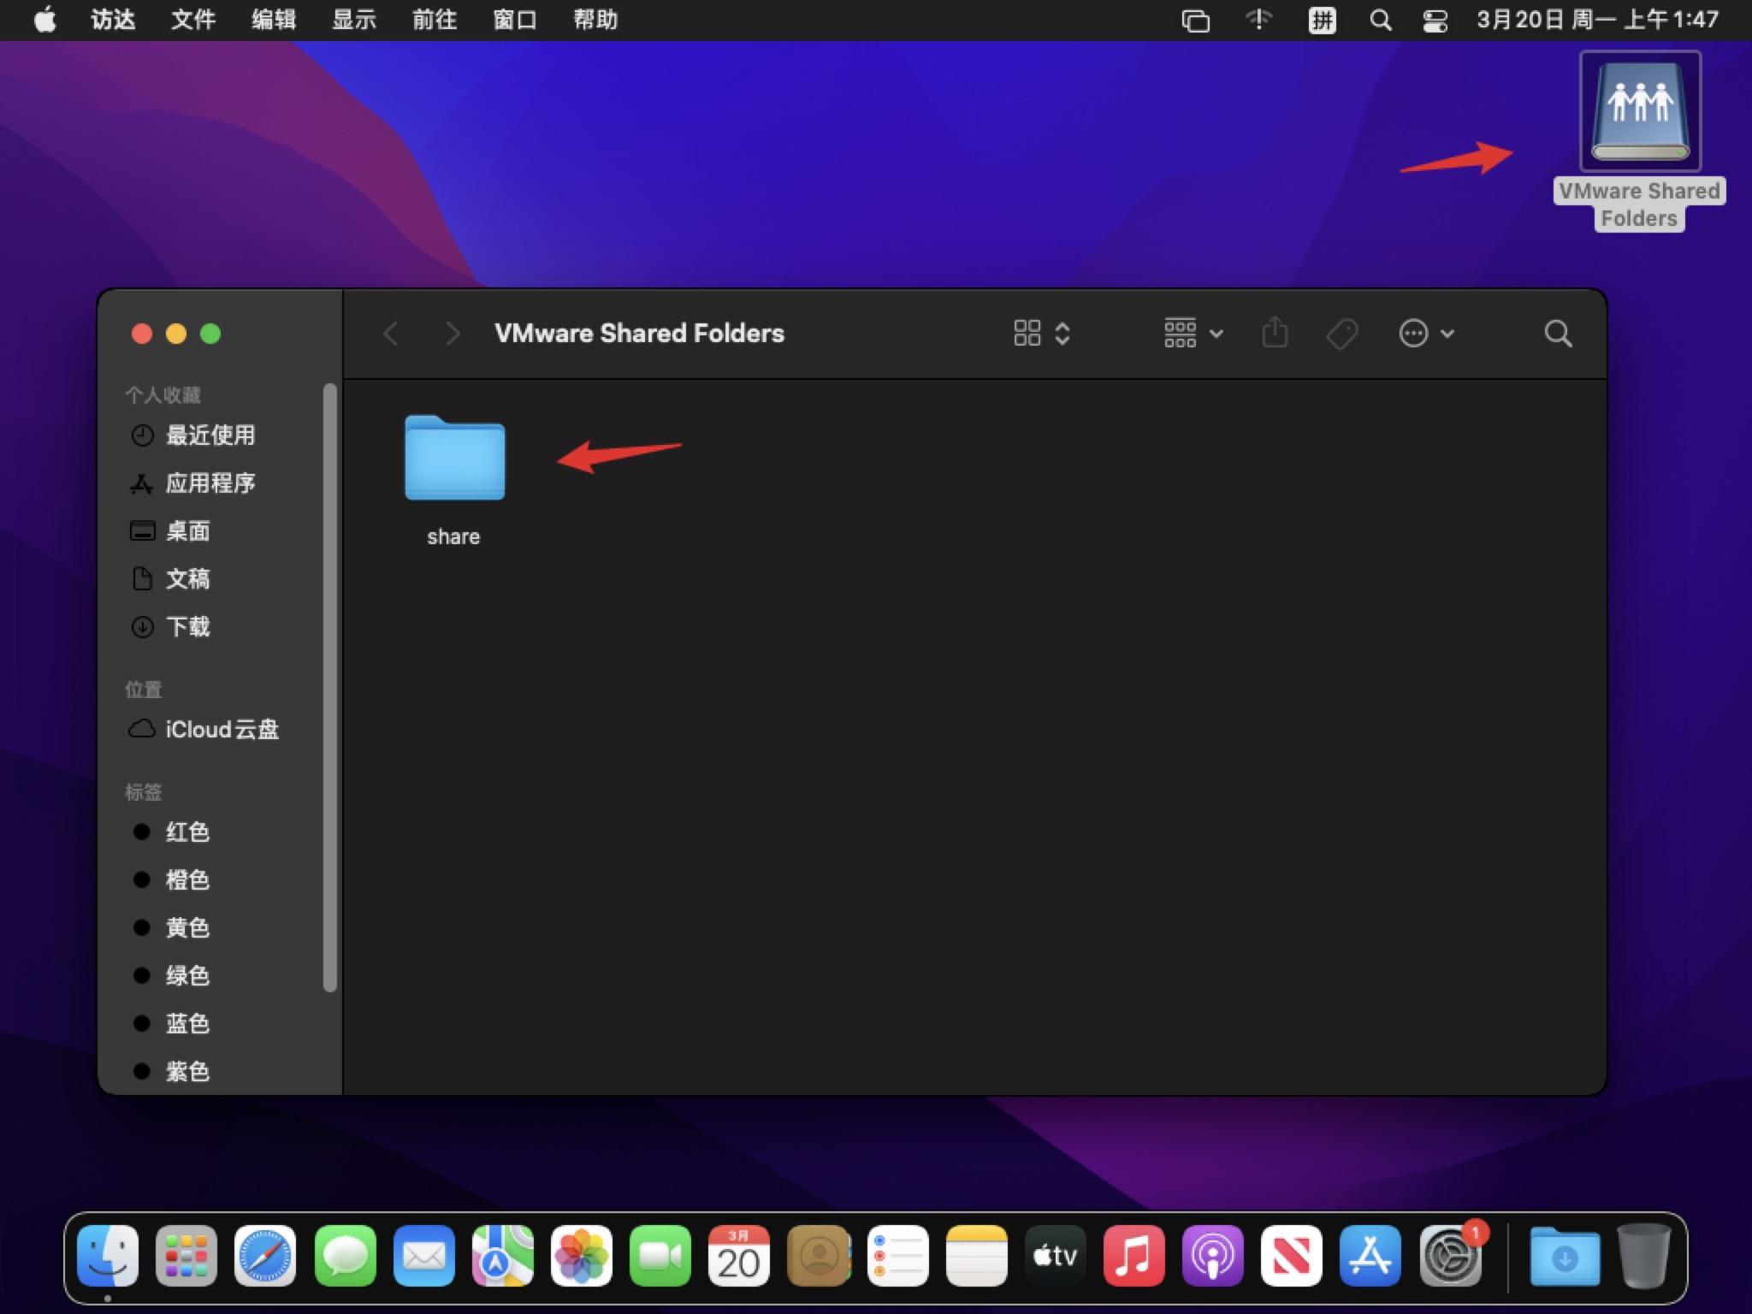Go to 下载 in the sidebar

[187, 627]
